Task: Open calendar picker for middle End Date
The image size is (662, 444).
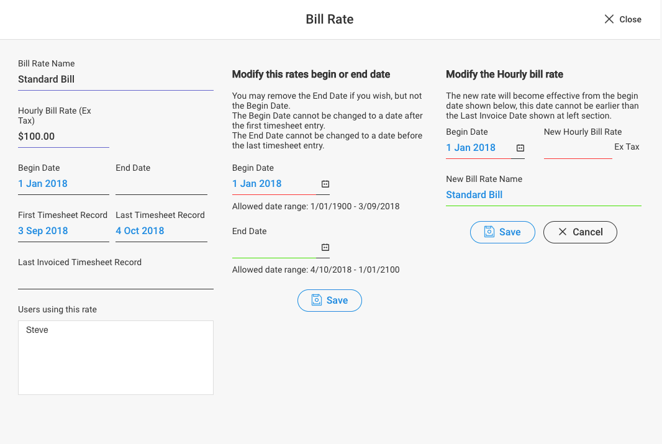Action: [325, 247]
